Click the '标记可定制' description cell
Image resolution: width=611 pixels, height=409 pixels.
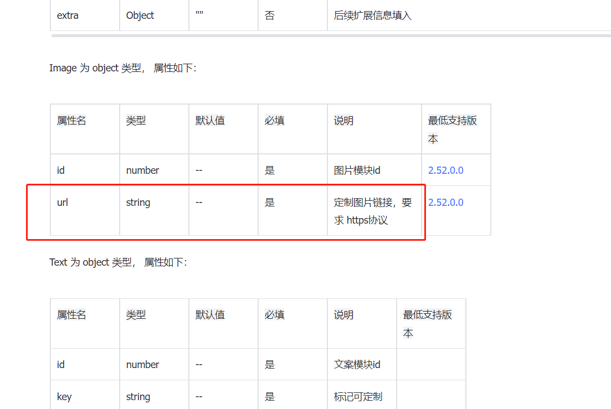358,397
